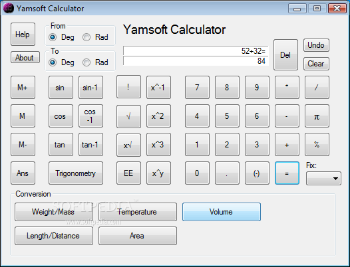Choose Deg in the From group
This screenshot has width=350, height=267.
click(61, 37)
